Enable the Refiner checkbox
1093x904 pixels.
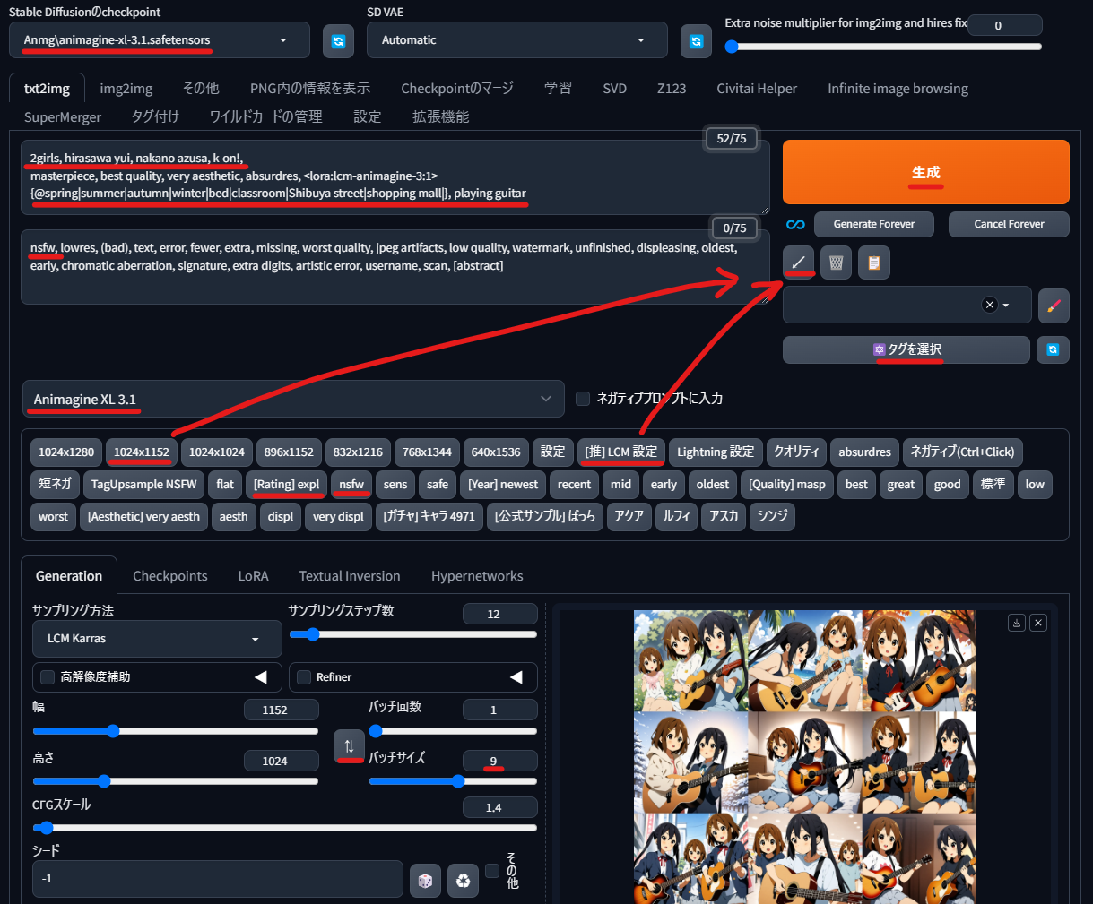tap(304, 677)
